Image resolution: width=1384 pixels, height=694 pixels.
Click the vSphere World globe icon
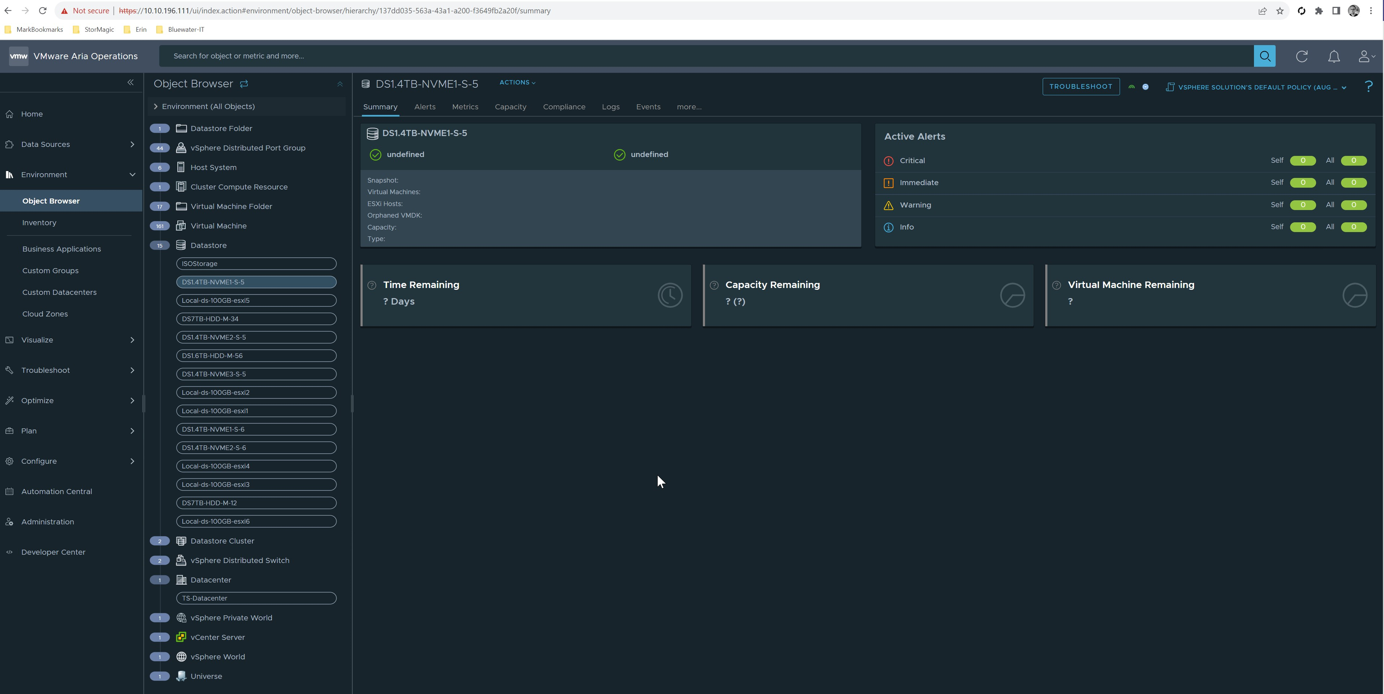(x=181, y=657)
